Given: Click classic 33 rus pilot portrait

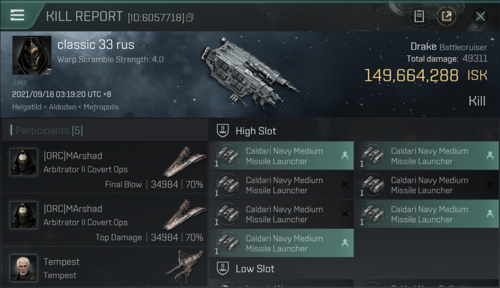Looking at the screenshot, I should pyautogui.click(x=32, y=55).
